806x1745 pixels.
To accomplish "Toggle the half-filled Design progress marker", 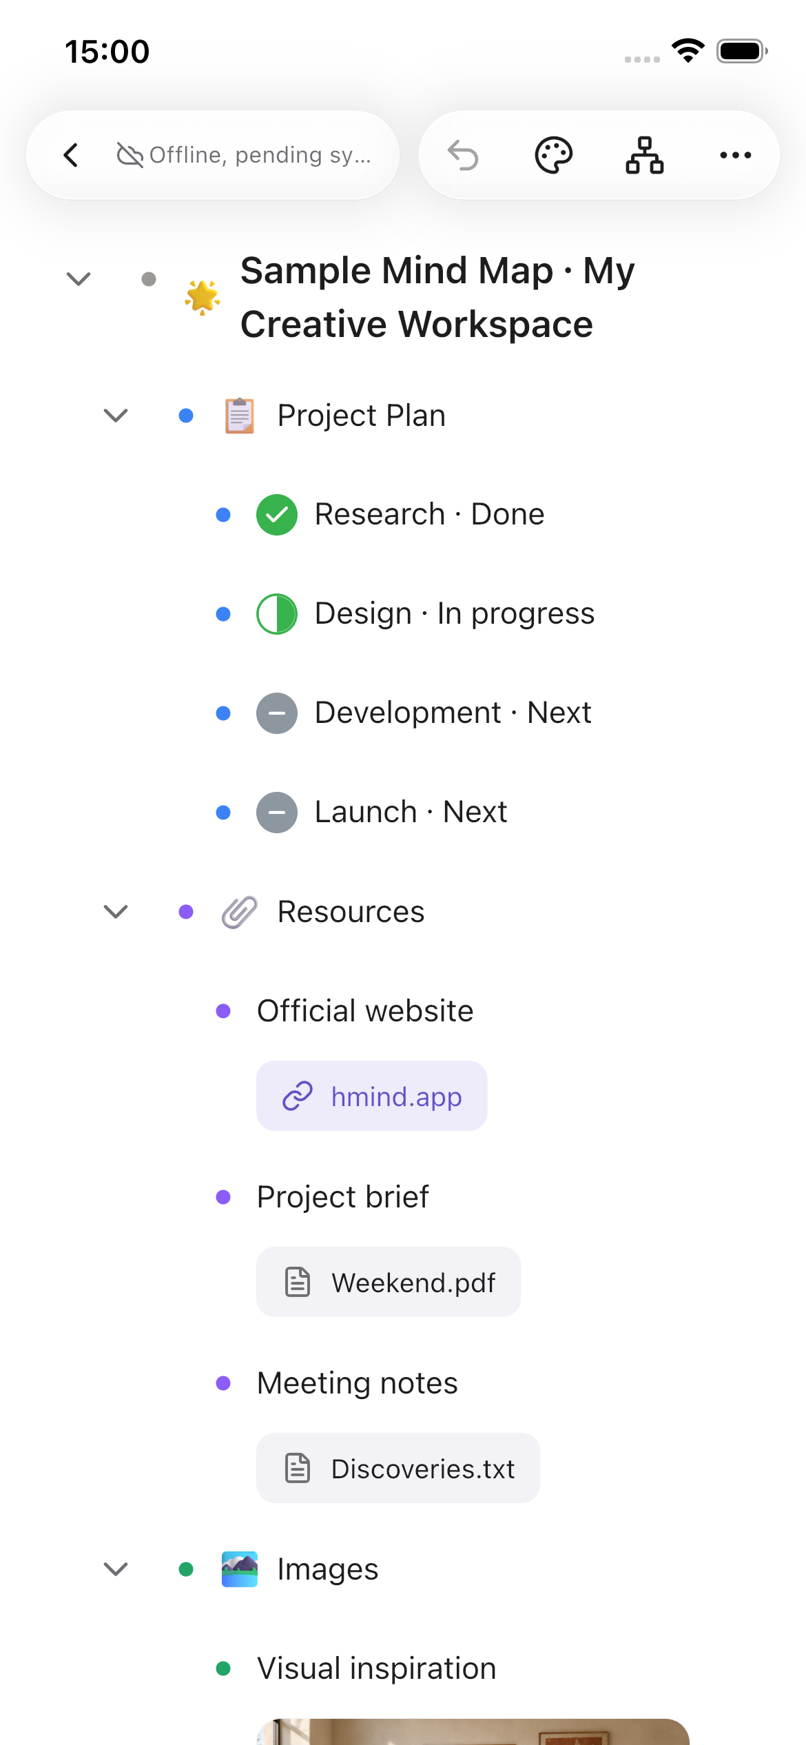I will click(277, 614).
